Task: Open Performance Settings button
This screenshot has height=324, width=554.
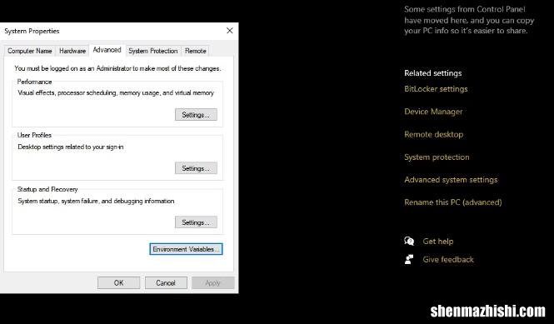Action: [x=196, y=115]
